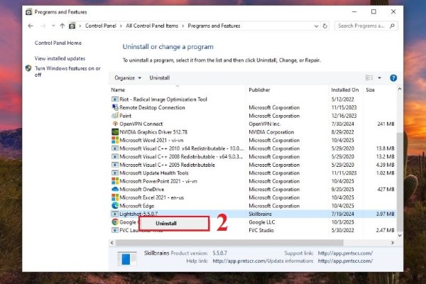The width and height of the screenshot is (426, 284).
Task: Click the horizontal scrollbar thumb
Action: (x=229, y=242)
